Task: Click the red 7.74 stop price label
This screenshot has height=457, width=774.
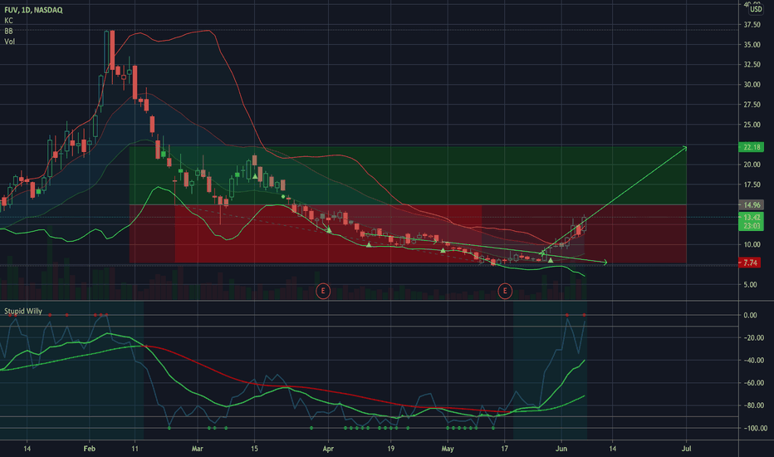Action: 750,263
